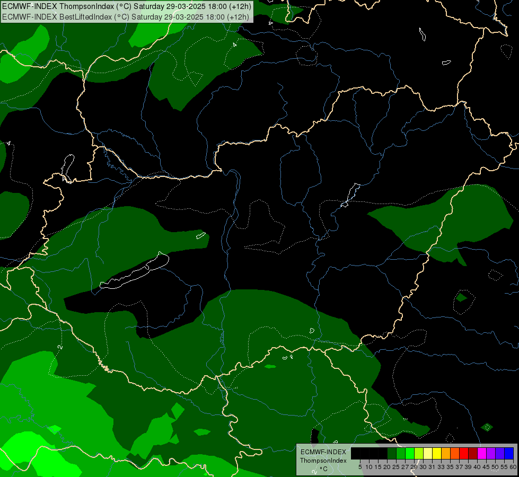Click the ThompsonIndex title line at top
The width and height of the screenshot is (519, 477).
point(127,6)
